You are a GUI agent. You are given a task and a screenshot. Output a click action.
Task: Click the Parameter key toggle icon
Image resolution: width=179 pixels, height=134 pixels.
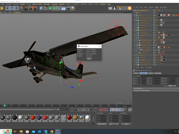coord(122,110)
